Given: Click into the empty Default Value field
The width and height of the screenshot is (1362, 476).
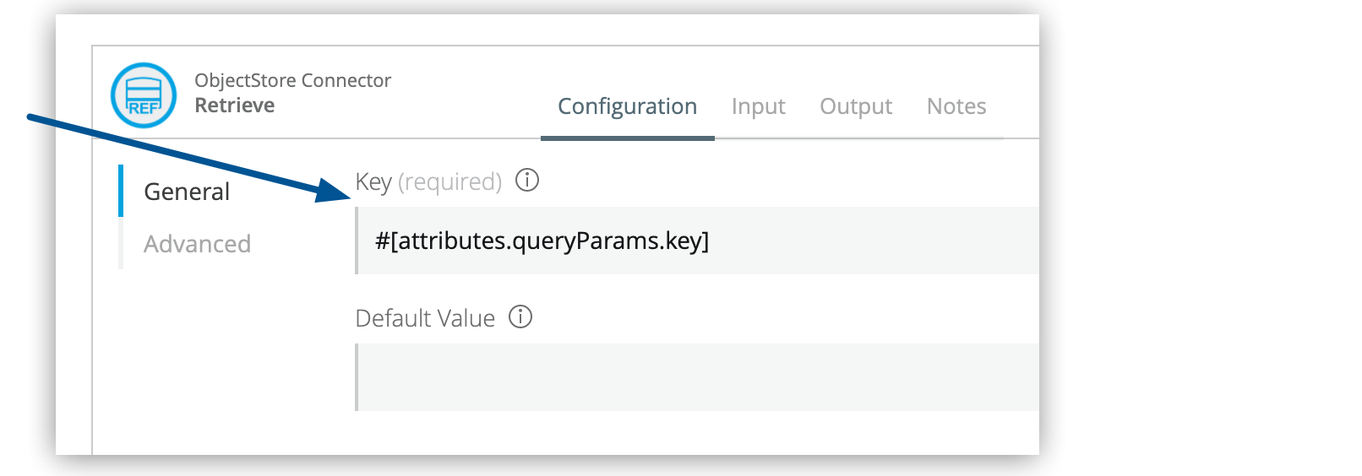Looking at the screenshot, I should tap(697, 377).
